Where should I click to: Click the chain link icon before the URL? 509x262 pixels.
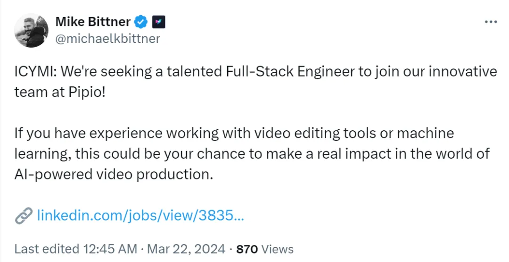click(x=24, y=215)
